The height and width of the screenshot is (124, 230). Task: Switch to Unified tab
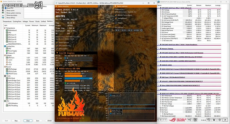tap(43, 22)
